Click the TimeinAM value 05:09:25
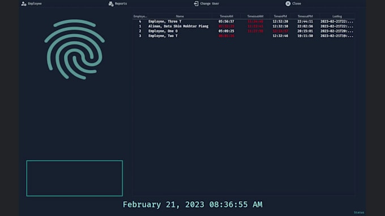The image size is (385, 216). [x=226, y=31]
